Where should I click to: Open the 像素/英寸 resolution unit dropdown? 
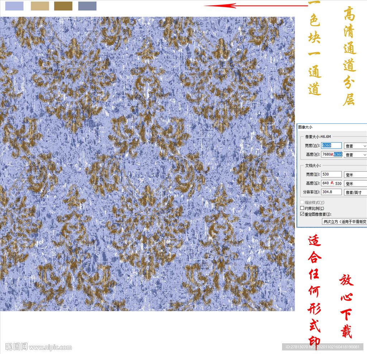coord(355,192)
